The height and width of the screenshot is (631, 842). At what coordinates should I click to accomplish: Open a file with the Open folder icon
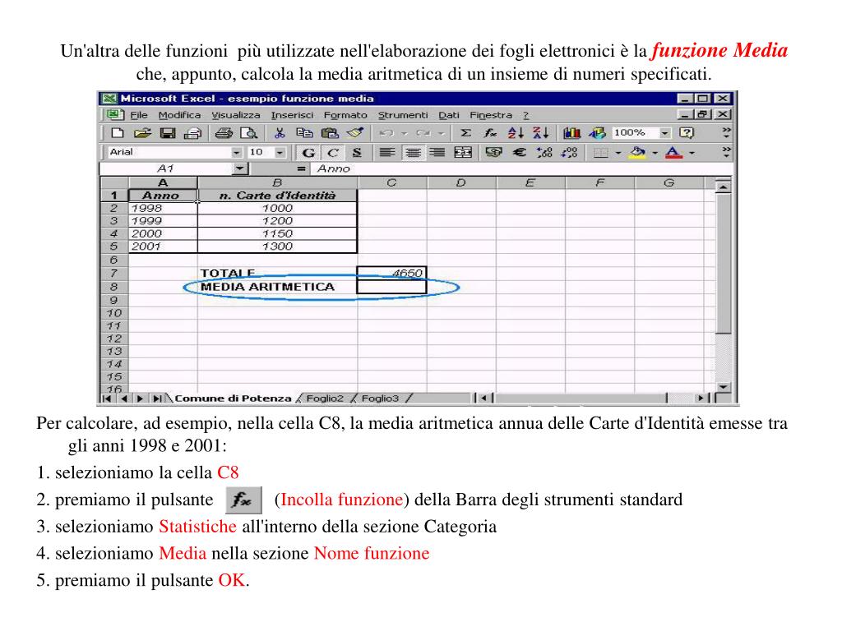click(x=142, y=133)
